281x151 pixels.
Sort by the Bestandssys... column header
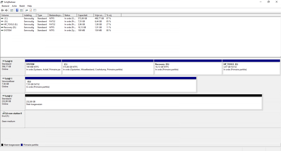[x=56, y=15]
